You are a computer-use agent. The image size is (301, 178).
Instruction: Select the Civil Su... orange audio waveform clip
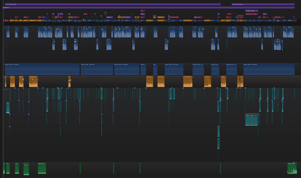click(x=149, y=81)
